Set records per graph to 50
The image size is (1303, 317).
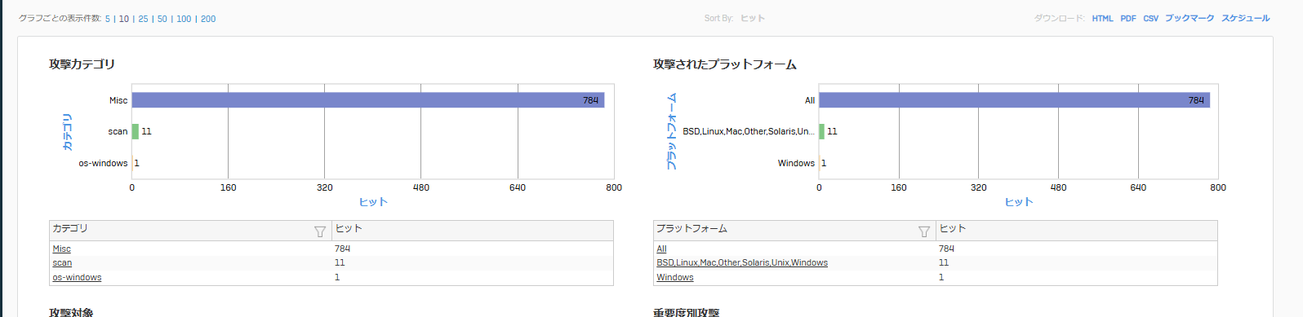(162, 19)
